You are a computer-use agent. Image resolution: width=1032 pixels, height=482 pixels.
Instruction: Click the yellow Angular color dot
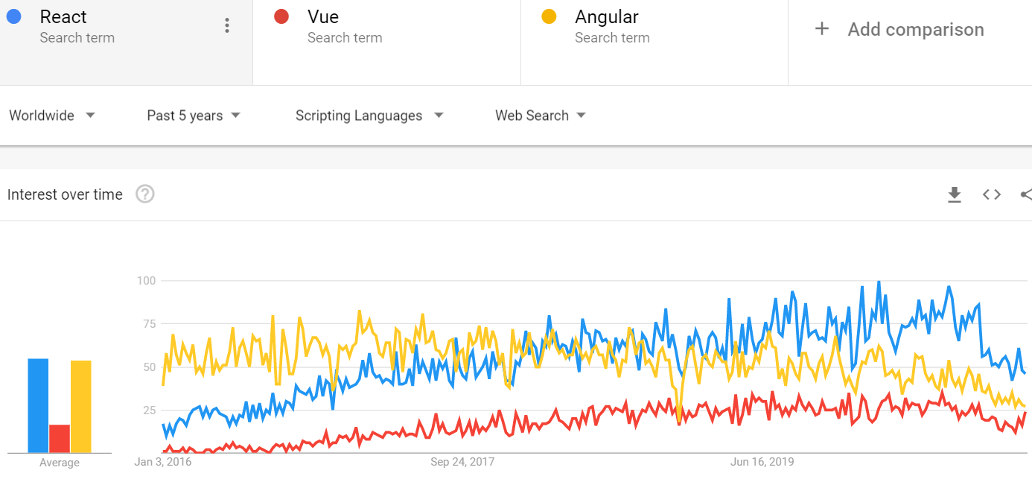(550, 16)
